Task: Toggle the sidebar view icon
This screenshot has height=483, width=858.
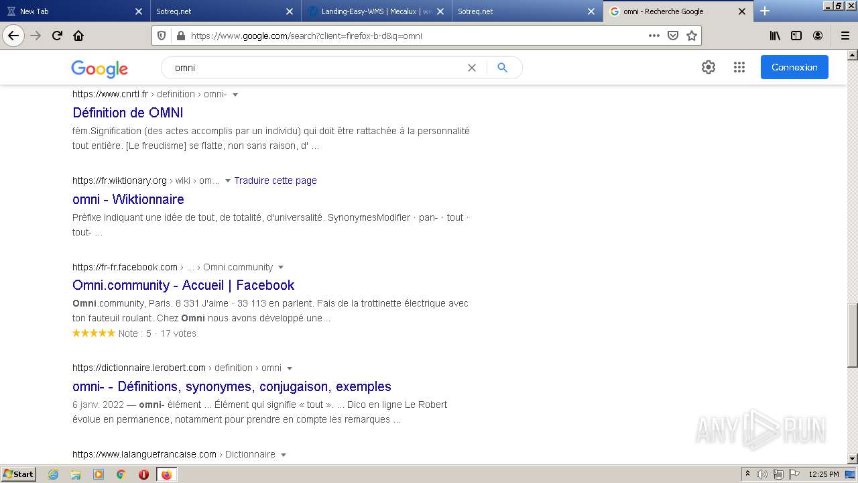Action: 796,36
